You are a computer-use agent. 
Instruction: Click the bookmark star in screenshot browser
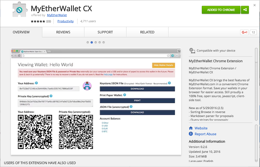pyautogui.click(x=168, y=56)
